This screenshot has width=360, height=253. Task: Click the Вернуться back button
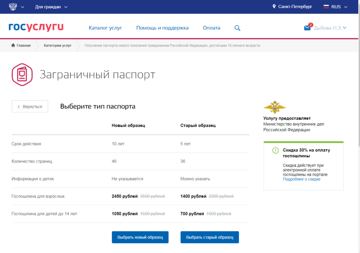30,106
